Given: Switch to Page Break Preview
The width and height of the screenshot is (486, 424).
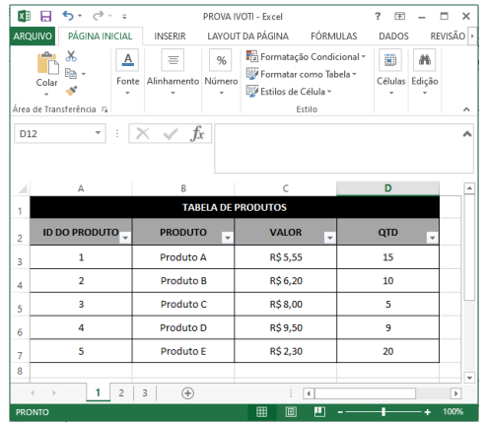Looking at the screenshot, I should coord(319,412).
